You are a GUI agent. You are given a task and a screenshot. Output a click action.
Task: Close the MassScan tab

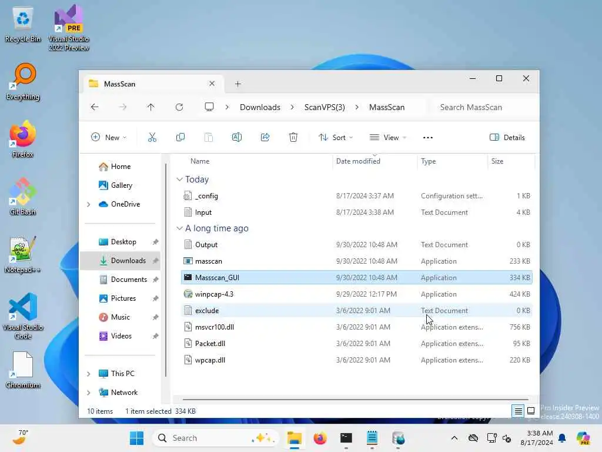point(212,84)
